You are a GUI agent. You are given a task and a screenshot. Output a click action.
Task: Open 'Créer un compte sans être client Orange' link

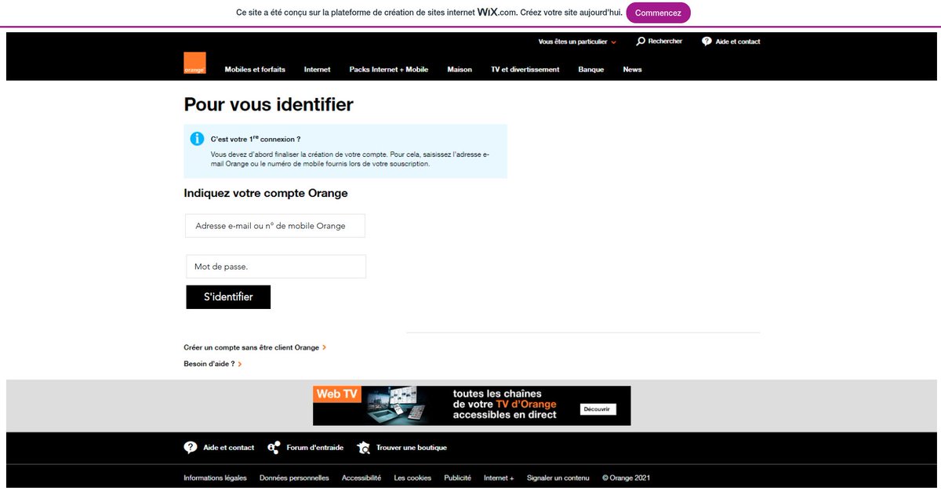coord(252,347)
